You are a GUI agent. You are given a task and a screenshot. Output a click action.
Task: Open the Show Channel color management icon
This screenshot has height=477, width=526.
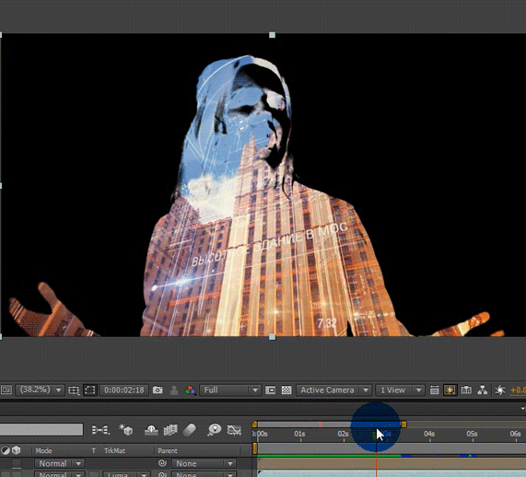pyautogui.click(x=190, y=390)
